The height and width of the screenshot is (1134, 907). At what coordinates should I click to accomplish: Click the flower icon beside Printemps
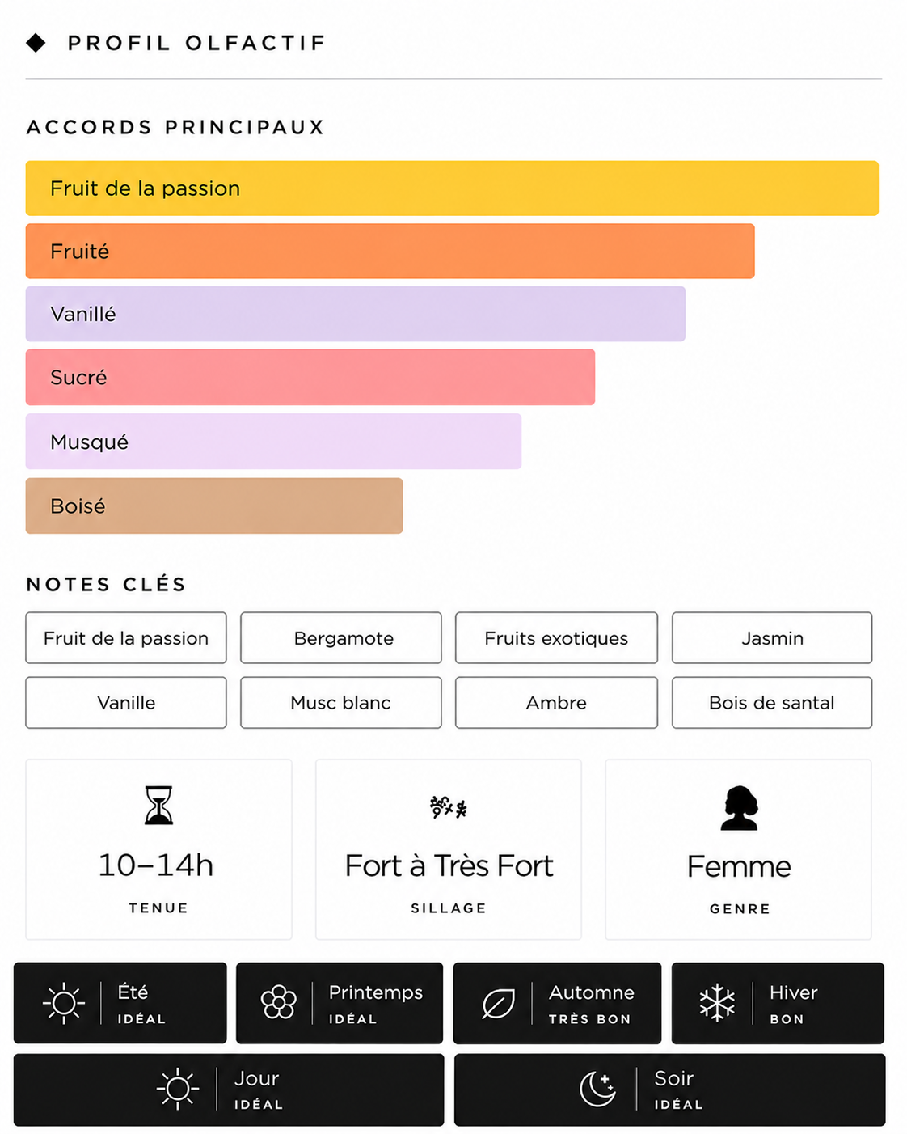pyautogui.click(x=279, y=1002)
